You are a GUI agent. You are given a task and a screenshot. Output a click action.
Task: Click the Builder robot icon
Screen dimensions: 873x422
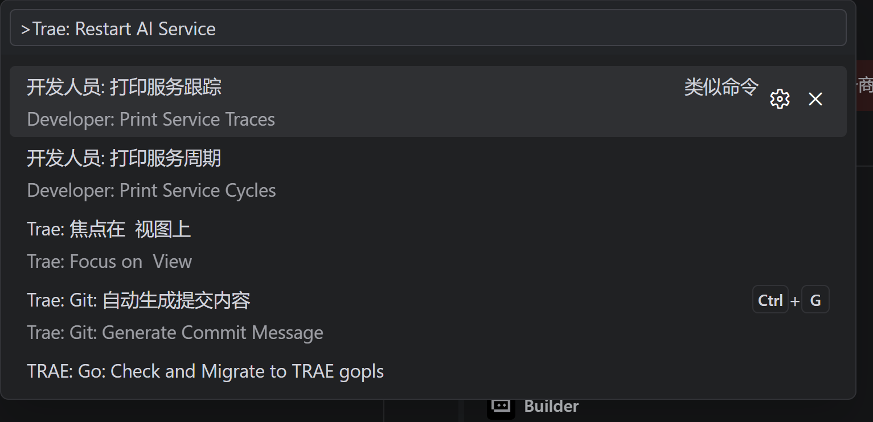point(501,406)
